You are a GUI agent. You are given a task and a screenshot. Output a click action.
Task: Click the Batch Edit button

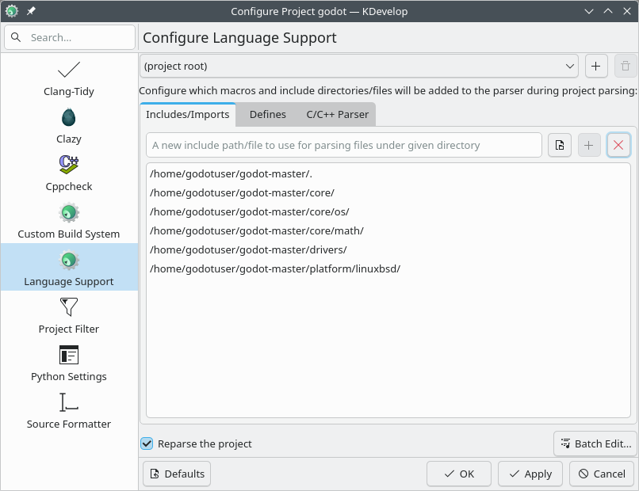595,443
